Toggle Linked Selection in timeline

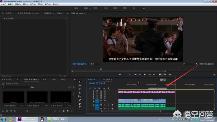99,88
